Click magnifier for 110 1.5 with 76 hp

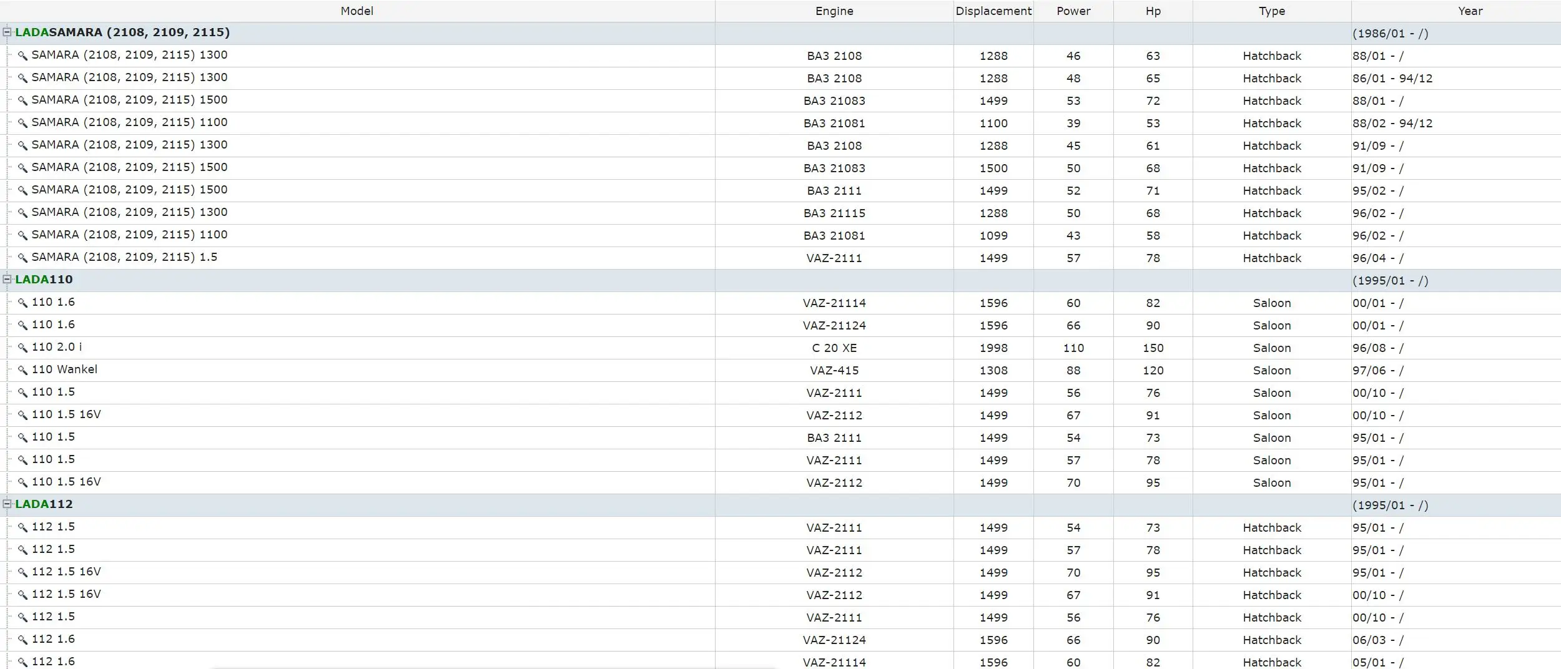point(22,393)
